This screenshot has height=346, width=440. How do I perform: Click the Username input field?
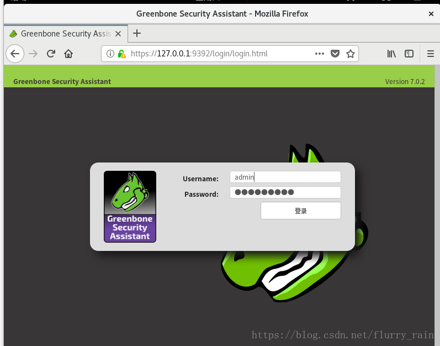pos(285,177)
